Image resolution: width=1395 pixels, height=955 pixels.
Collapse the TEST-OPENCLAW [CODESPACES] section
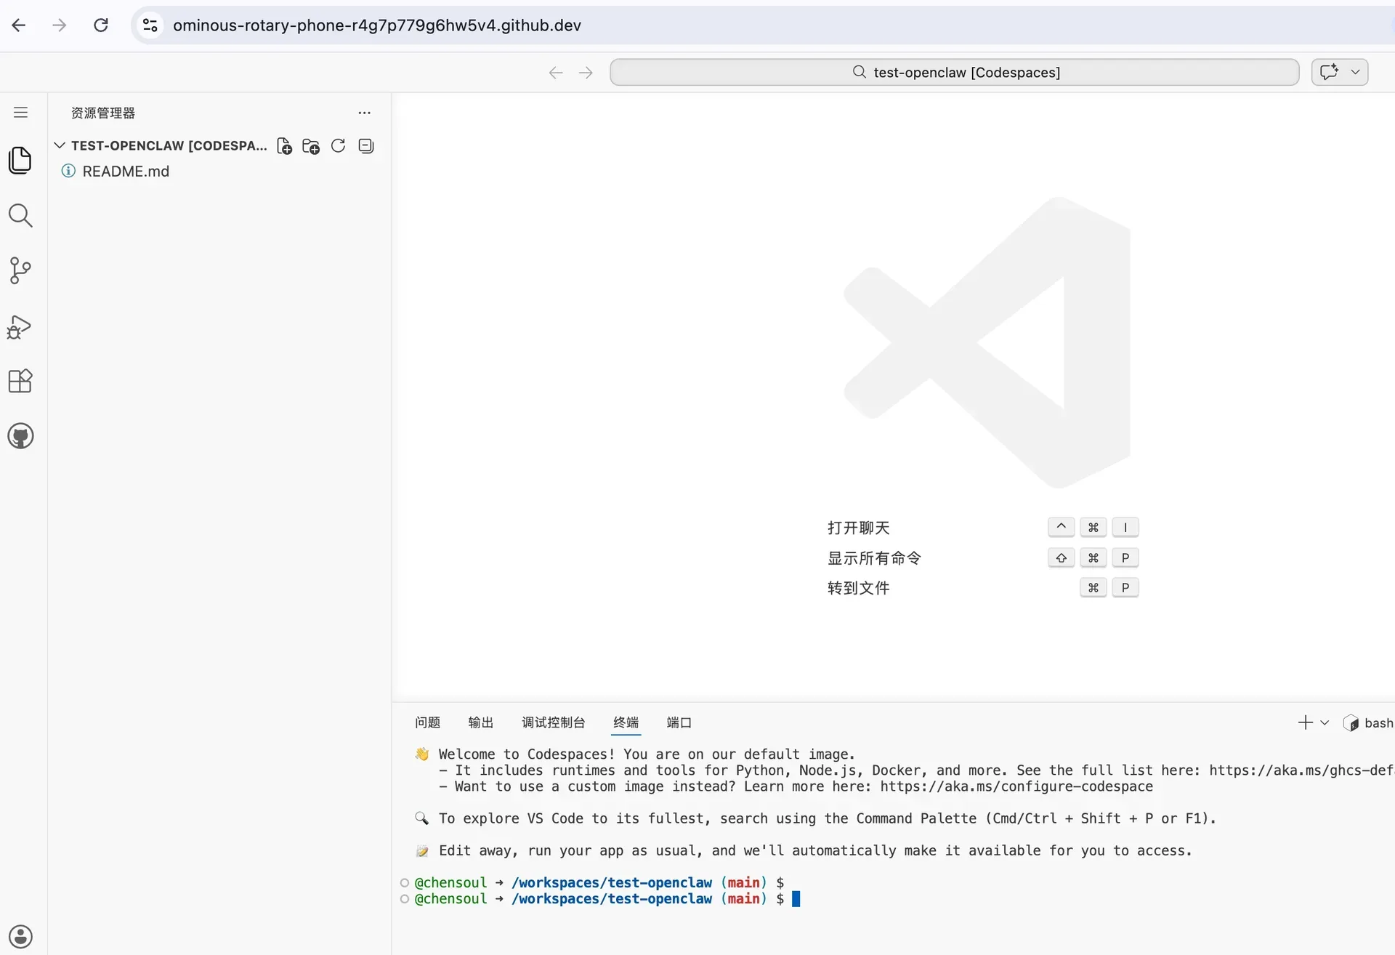tap(60, 145)
